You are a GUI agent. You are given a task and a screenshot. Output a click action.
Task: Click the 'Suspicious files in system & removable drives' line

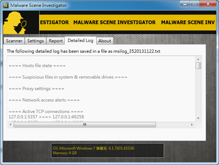[x=68, y=77]
